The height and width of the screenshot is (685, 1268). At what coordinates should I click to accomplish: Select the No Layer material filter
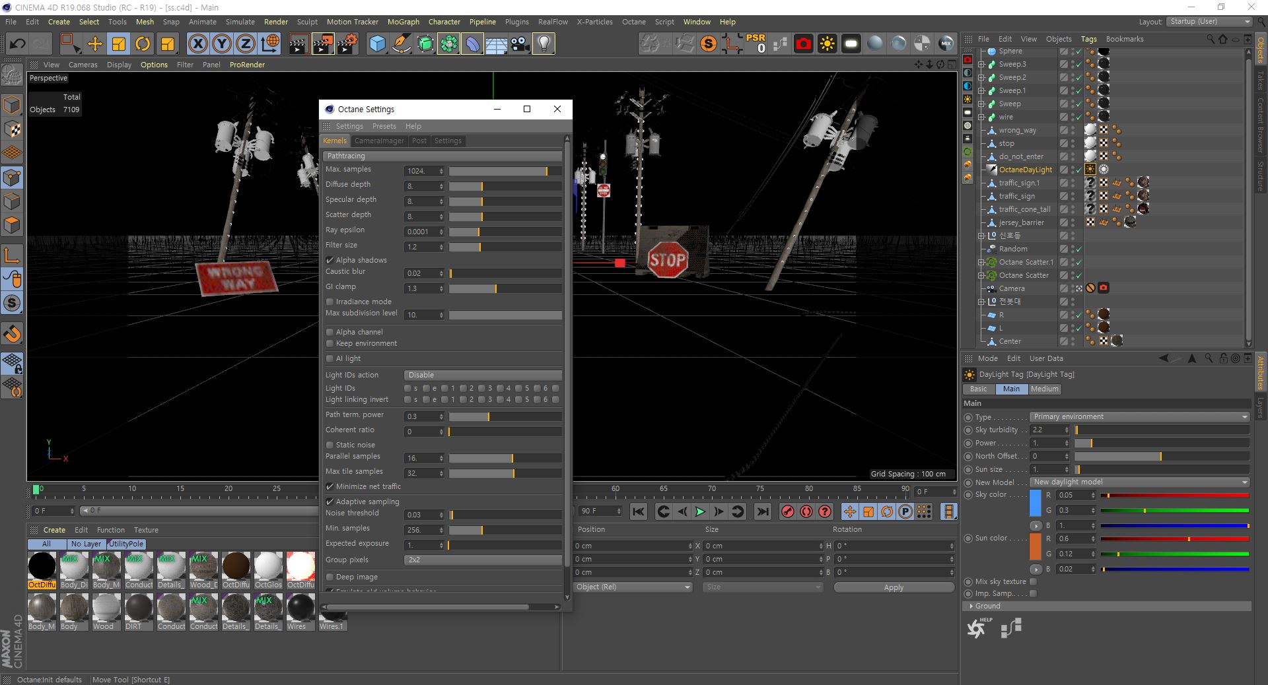[86, 544]
